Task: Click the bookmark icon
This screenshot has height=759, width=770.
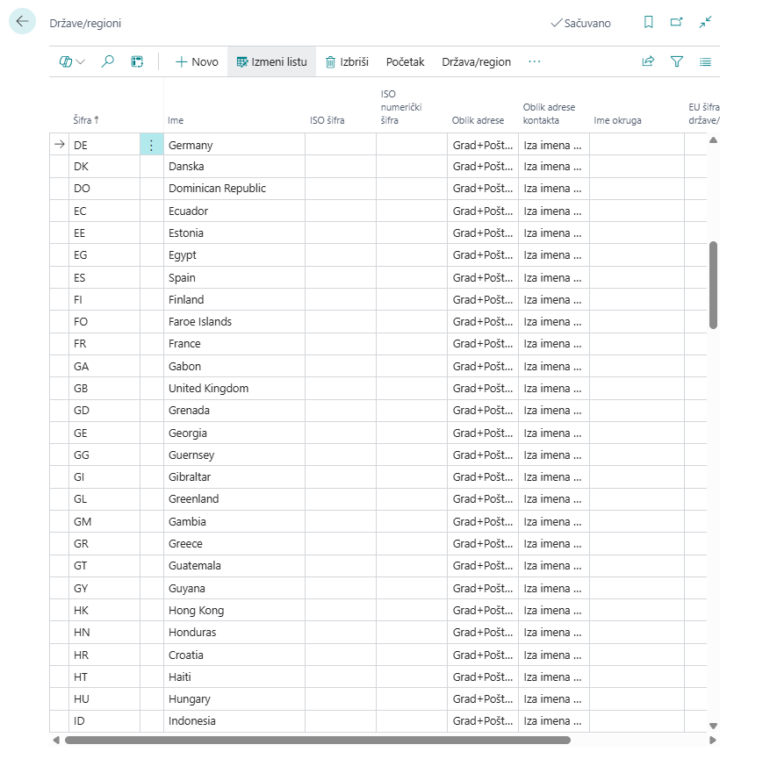Action: click(648, 23)
